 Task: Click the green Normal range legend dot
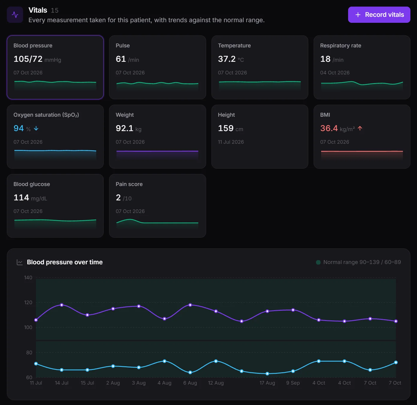coord(318,262)
